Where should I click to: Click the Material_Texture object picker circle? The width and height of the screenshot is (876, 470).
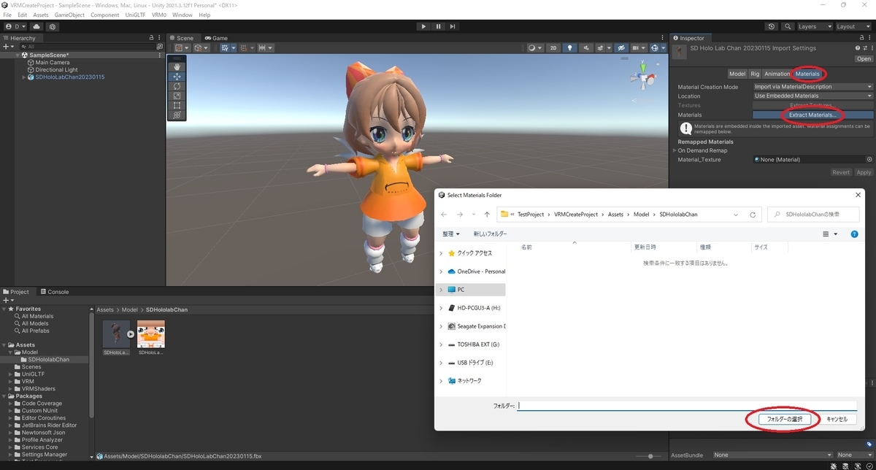[869, 159]
